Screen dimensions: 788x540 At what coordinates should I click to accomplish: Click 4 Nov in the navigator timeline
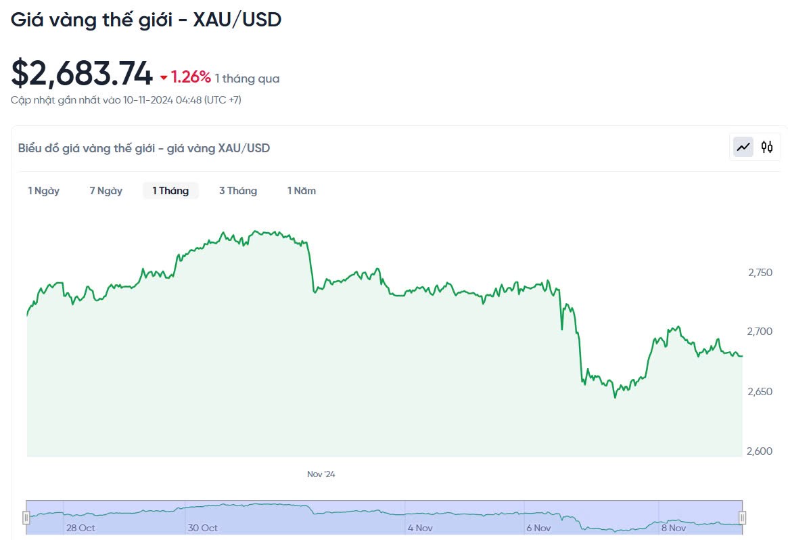click(x=420, y=528)
